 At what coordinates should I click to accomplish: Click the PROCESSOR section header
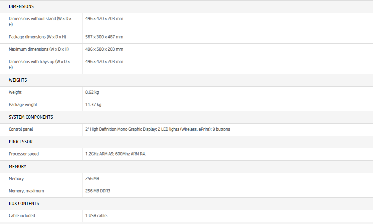click(21, 142)
